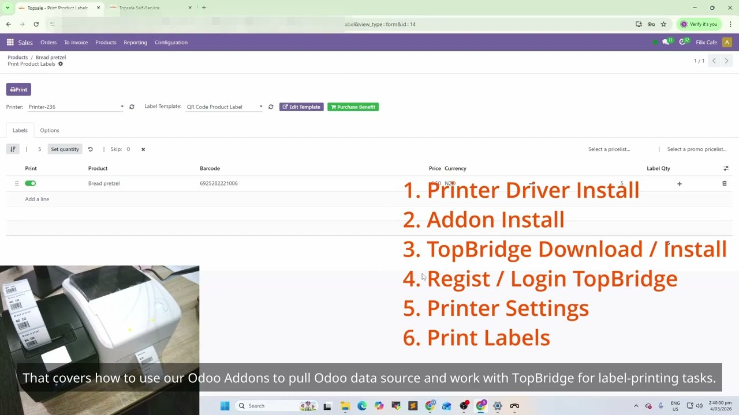
Task: Open the To Invoice menu
Action: [x=76, y=42]
